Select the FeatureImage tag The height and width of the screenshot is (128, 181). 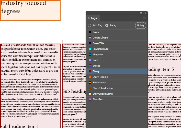[117, 49]
